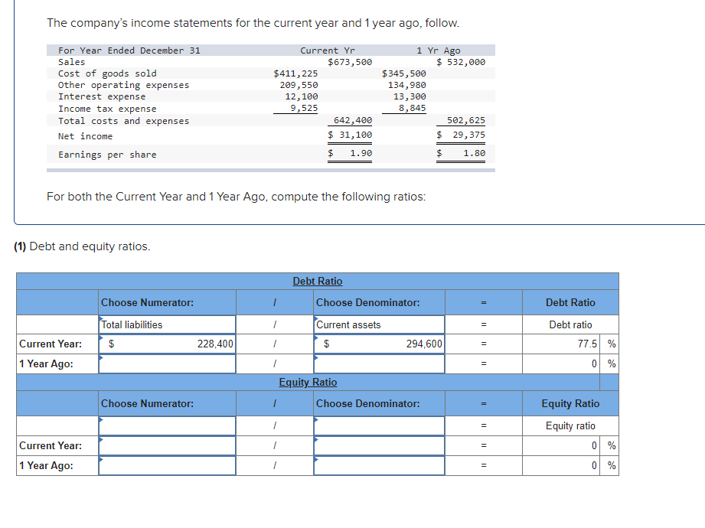Image resolution: width=705 pixels, height=528 pixels.
Task: Click 1 Yr Ago income tax 8,845
Action: pos(413,108)
